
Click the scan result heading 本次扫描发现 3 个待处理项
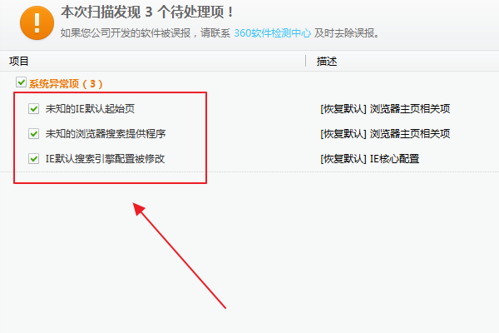(146, 12)
